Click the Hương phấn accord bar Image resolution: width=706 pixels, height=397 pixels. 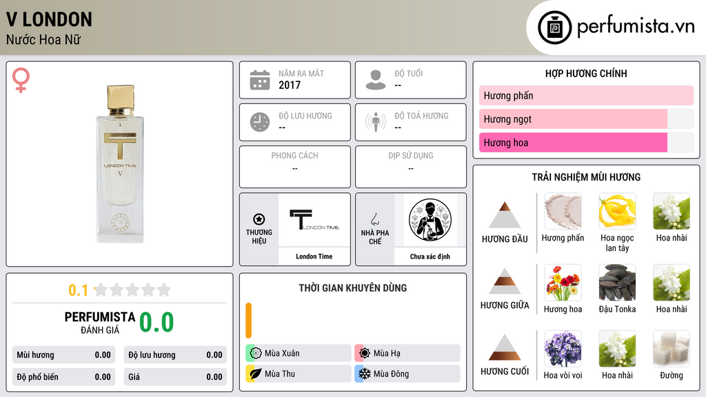[586, 95]
